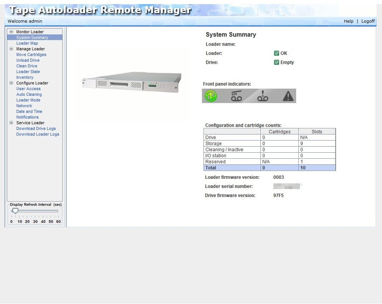Collapse the Configure Loader tree section
The width and height of the screenshot is (382, 304).
11,83
